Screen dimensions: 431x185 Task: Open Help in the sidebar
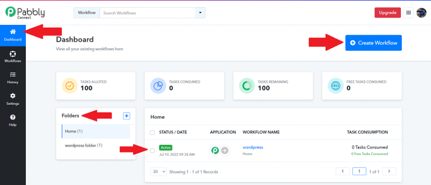point(13,121)
